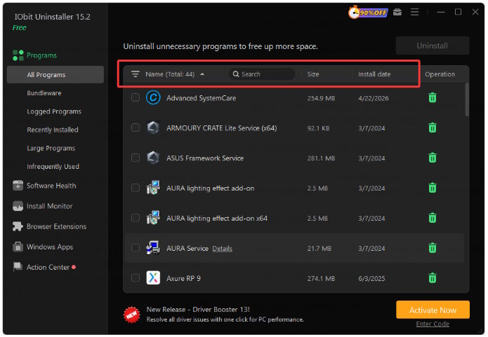Click AURA lighting effect add-on x64 program icon
The height and width of the screenshot is (337, 488).
pyautogui.click(x=153, y=218)
